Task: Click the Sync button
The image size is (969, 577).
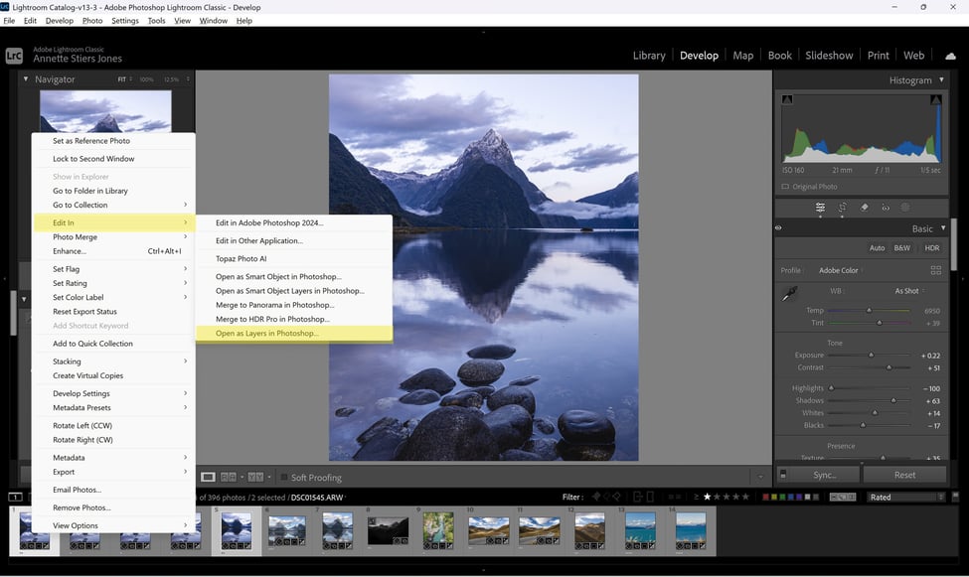Action: pos(824,475)
